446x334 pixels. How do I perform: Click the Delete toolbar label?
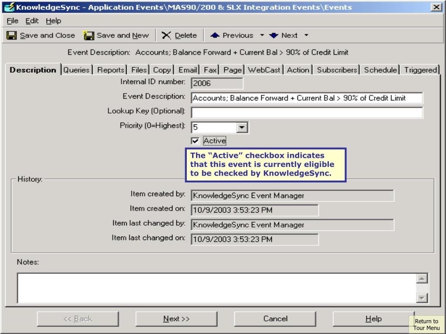click(x=186, y=36)
